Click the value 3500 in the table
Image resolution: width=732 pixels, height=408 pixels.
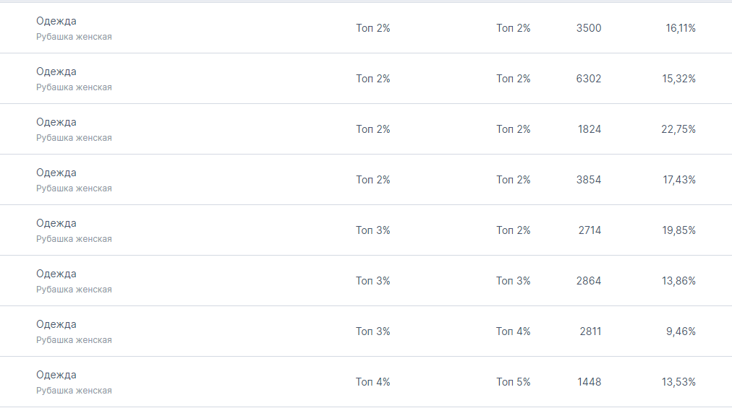tap(588, 28)
